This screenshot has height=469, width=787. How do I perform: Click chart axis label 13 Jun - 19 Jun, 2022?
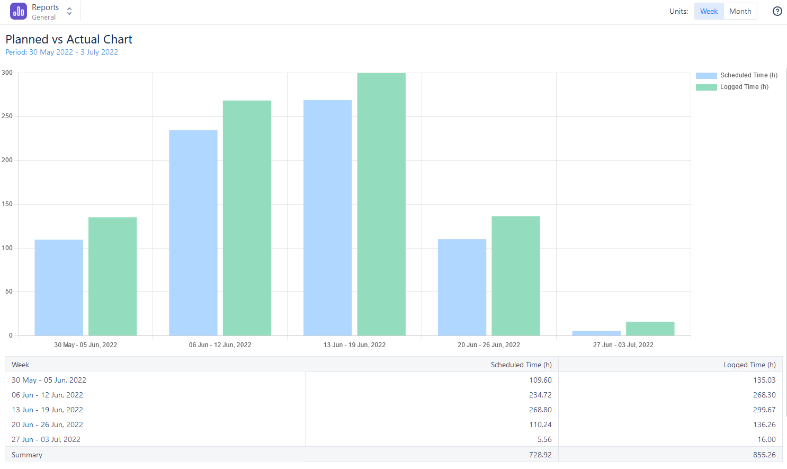(354, 344)
